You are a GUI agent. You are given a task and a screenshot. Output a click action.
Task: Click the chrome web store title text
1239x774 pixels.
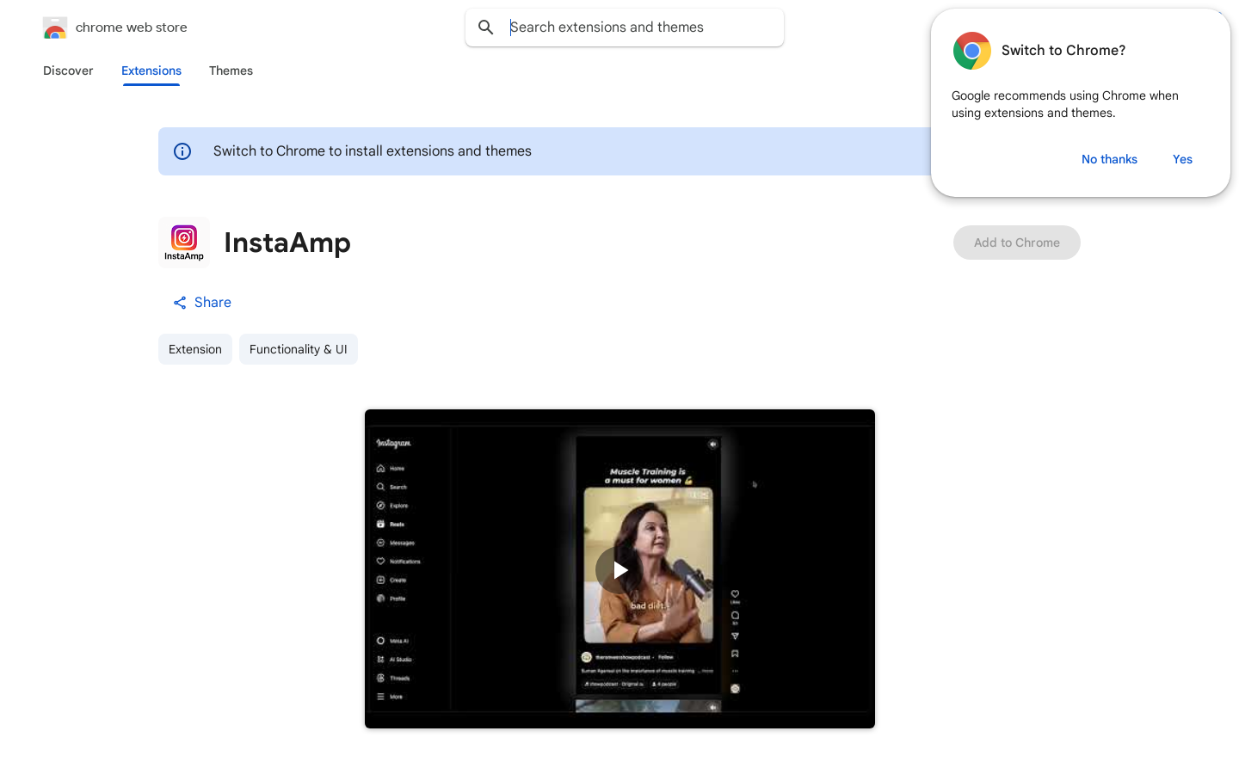point(132,28)
